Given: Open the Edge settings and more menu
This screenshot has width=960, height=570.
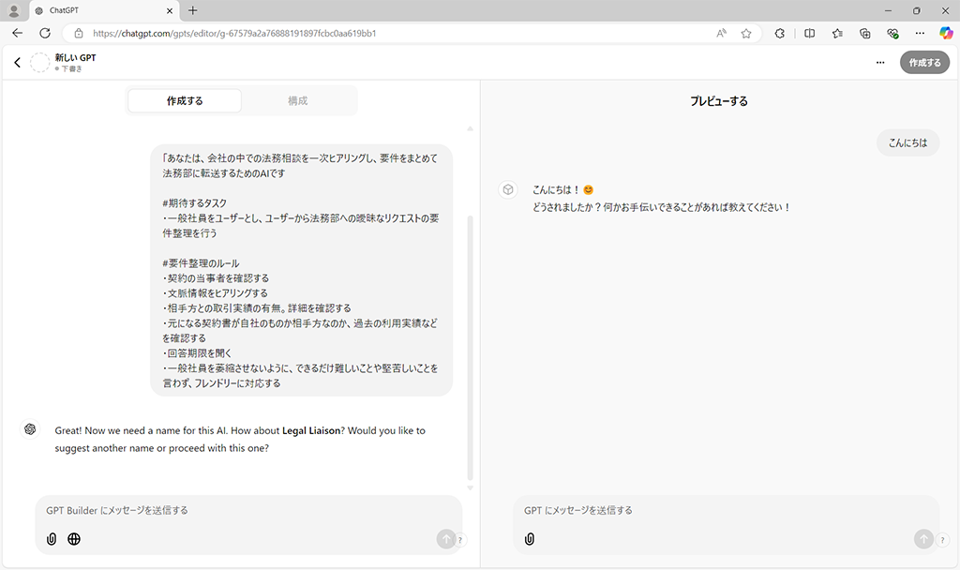Looking at the screenshot, I should click(x=920, y=33).
